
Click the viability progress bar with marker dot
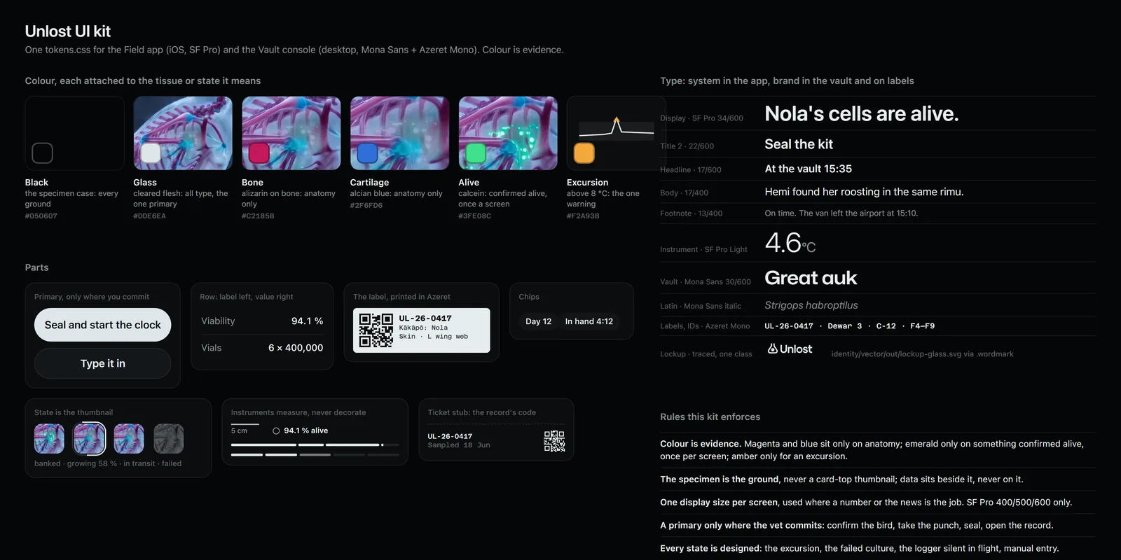tap(315, 444)
